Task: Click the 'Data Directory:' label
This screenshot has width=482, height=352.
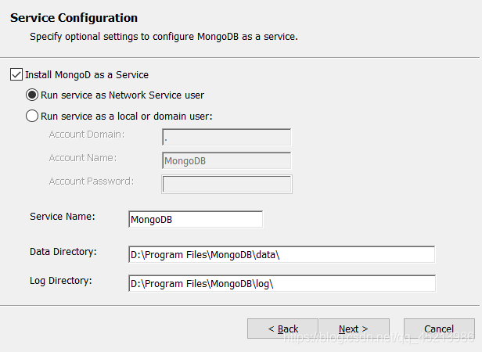Action: point(63,252)
